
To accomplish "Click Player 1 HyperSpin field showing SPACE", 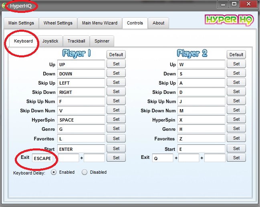I will pyautogui.click(x=81, y=120).
